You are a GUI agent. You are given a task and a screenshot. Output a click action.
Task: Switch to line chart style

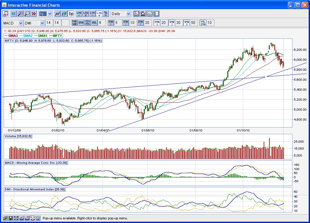tap(57, 14)
